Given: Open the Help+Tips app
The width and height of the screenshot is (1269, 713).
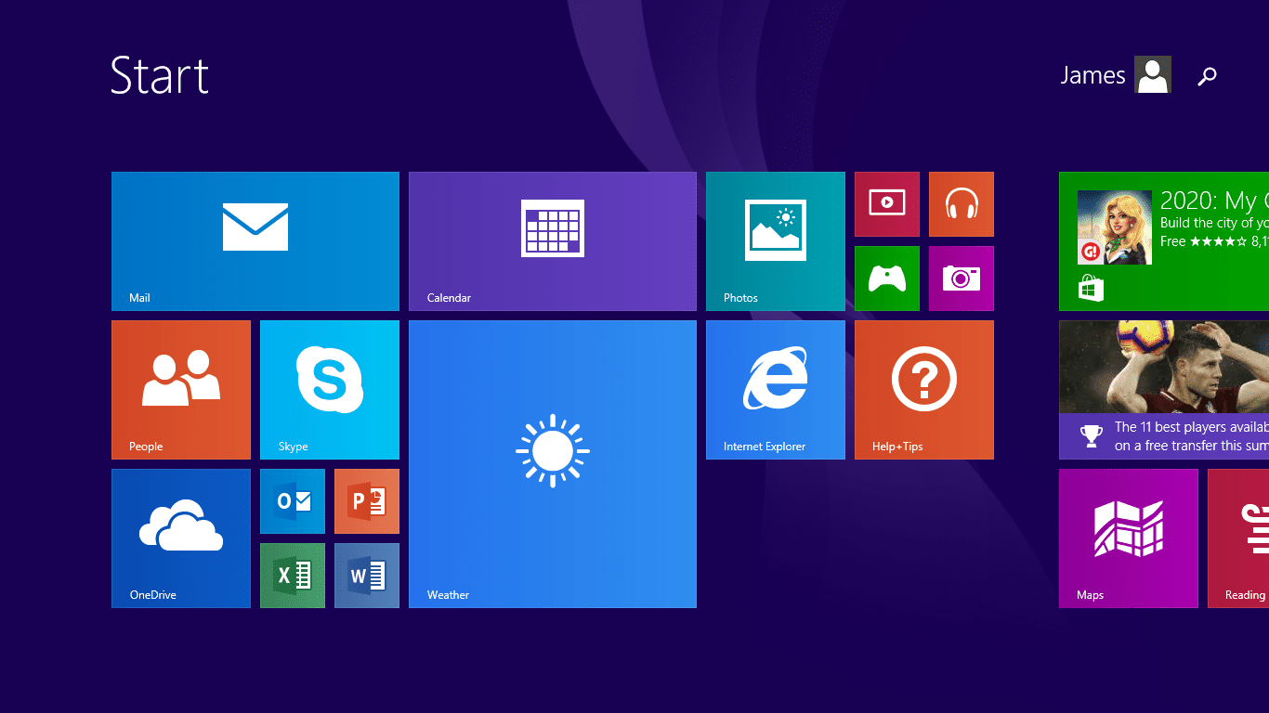Looking at the screenshot, I should pos(923,390).
